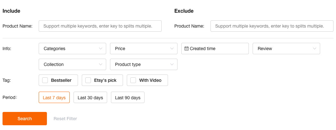Choose the Last 90 days period

coord(128,98)
